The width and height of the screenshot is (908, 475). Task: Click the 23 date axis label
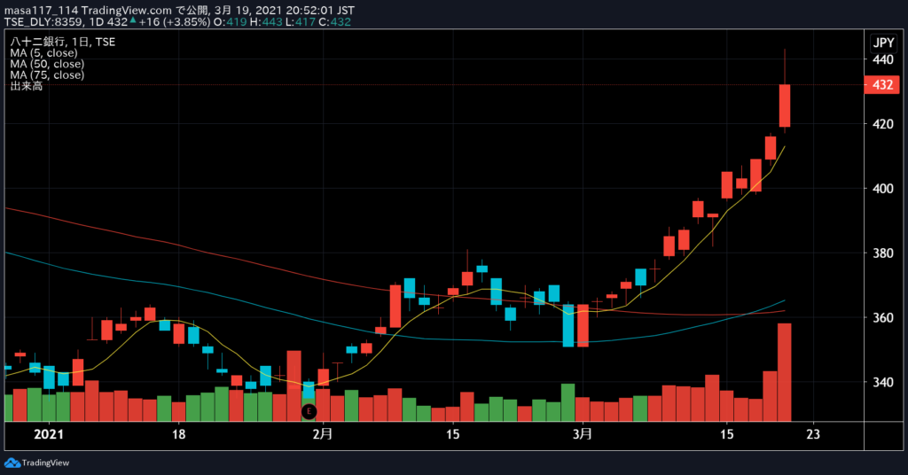(x=813, y=434)
